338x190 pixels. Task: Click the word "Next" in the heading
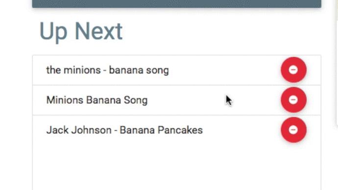(x=98, y=31)
